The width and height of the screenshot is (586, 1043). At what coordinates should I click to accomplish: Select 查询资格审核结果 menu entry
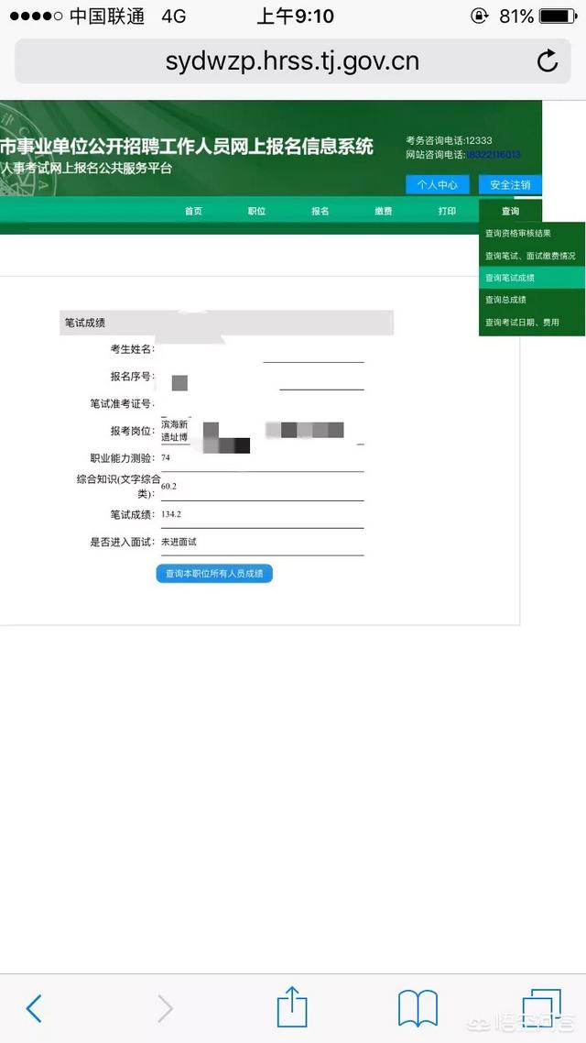[x=531, y=234]
